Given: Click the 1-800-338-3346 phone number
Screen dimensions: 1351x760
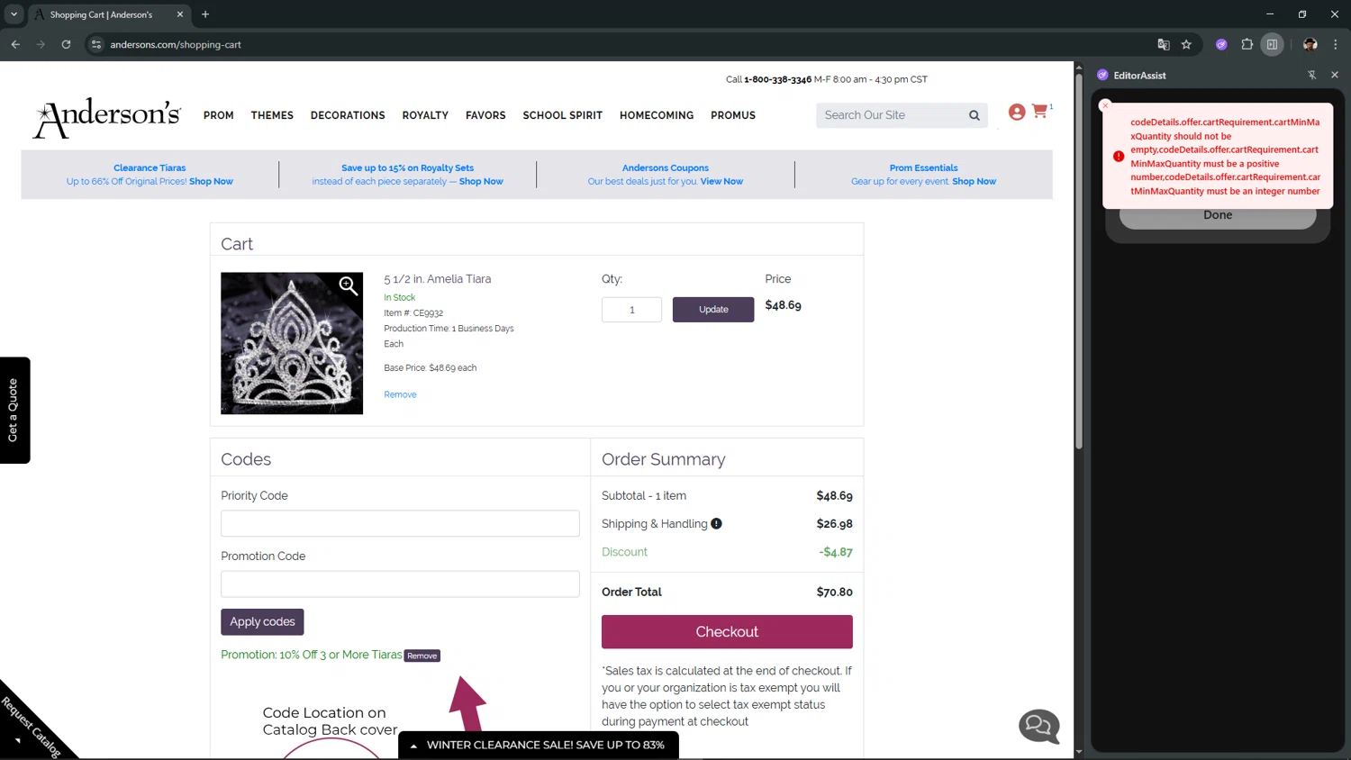Looking at the screenshot, I should 777,79.
